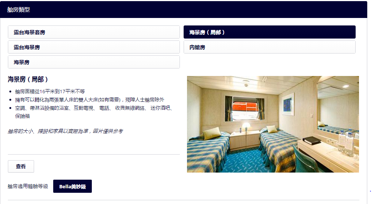
Task: Select the 露台海景套房 cabin tab
Action: pyautogui.click(x=94, y=32)
